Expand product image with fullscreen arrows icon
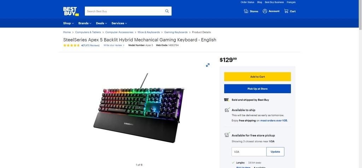The height and width of the screenshot is (168, 362). tap(208, 65)
